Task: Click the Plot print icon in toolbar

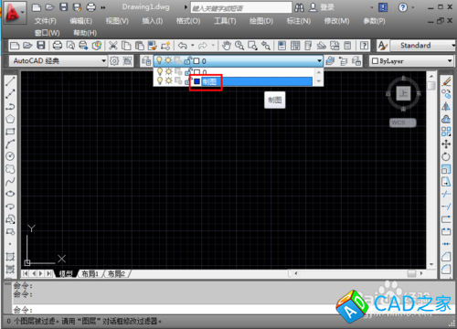Action: 58,46
